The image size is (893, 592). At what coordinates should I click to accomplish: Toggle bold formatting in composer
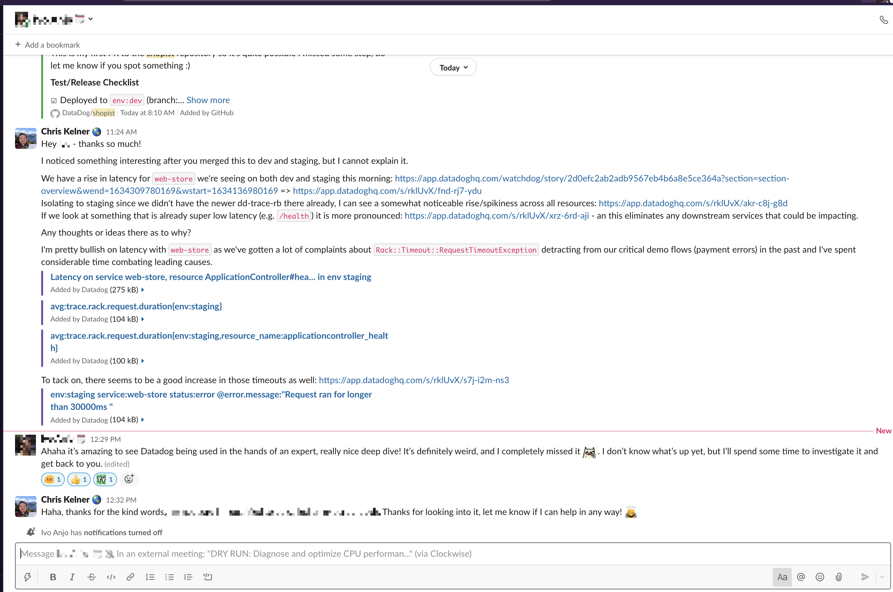coord(53,577)
